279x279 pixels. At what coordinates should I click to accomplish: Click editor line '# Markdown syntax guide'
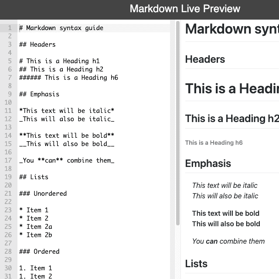click(61, 28)
